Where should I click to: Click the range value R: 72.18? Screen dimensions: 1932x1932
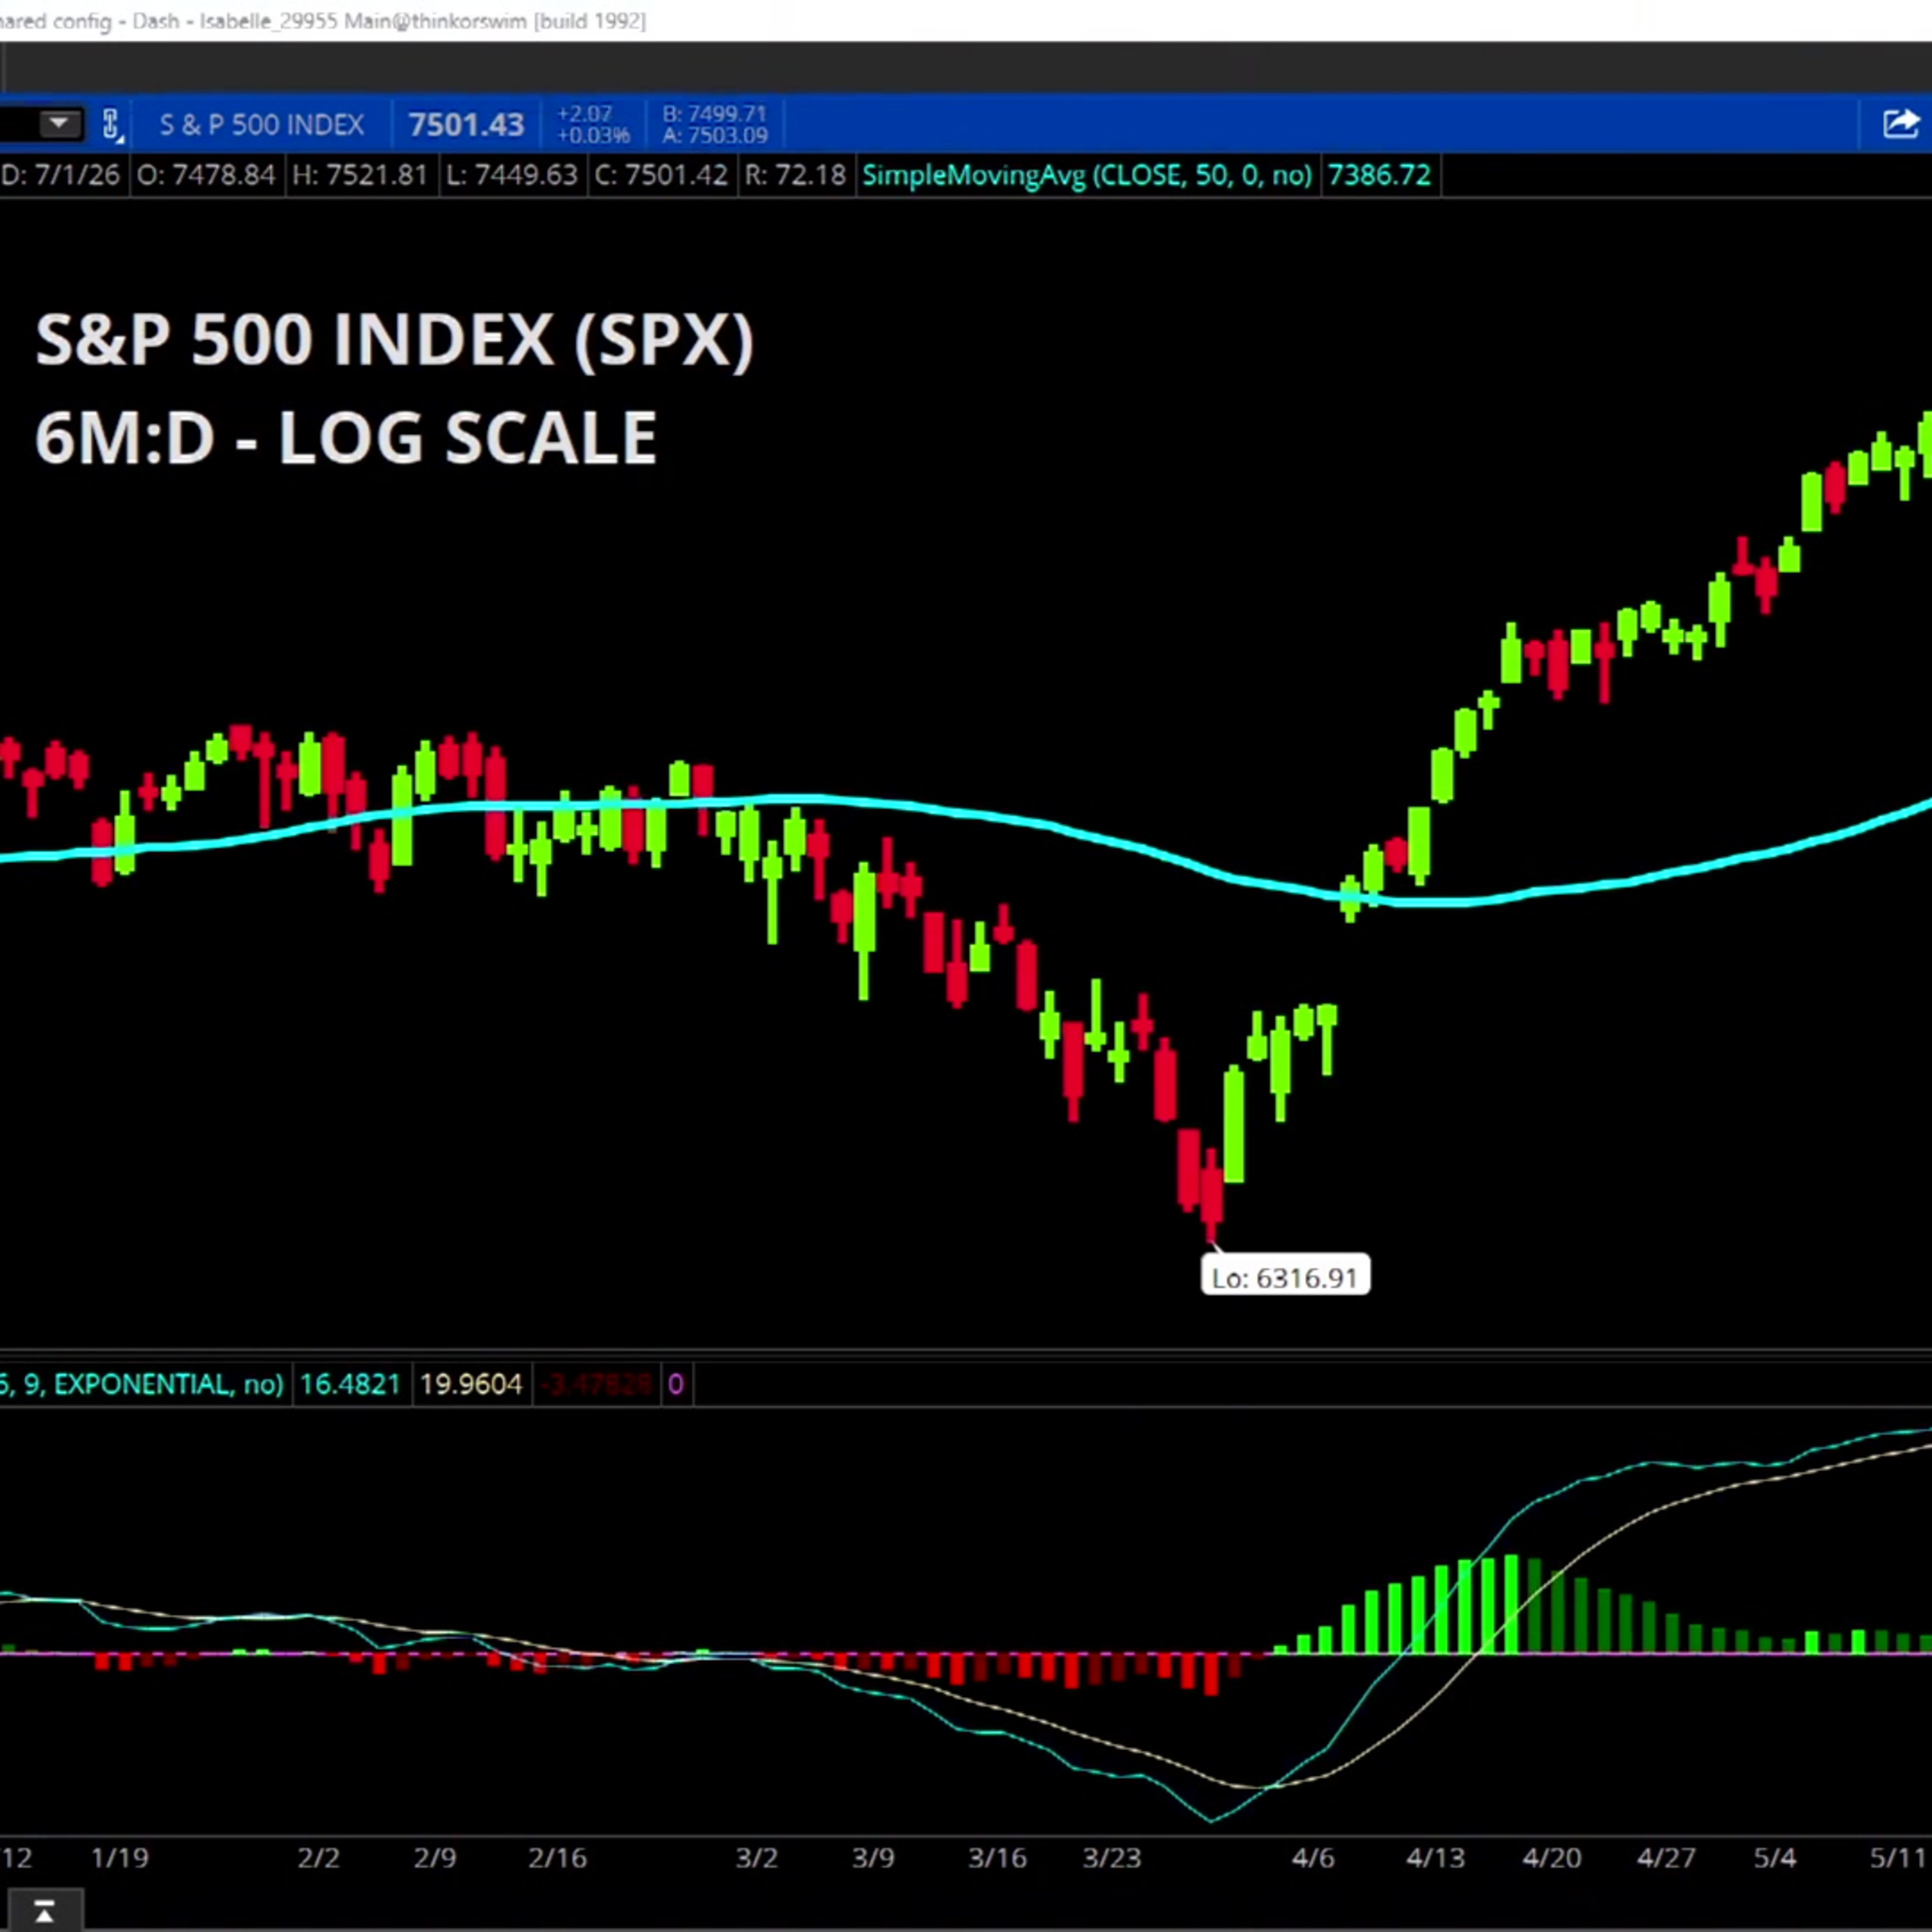coord(796,175)
